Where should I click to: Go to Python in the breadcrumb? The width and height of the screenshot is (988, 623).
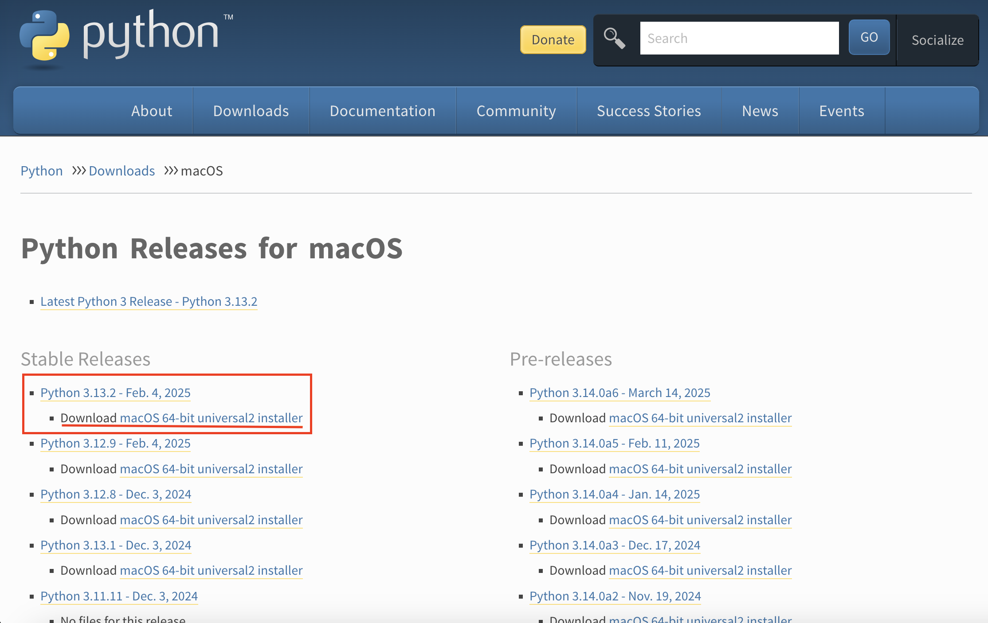coord(42,171)
